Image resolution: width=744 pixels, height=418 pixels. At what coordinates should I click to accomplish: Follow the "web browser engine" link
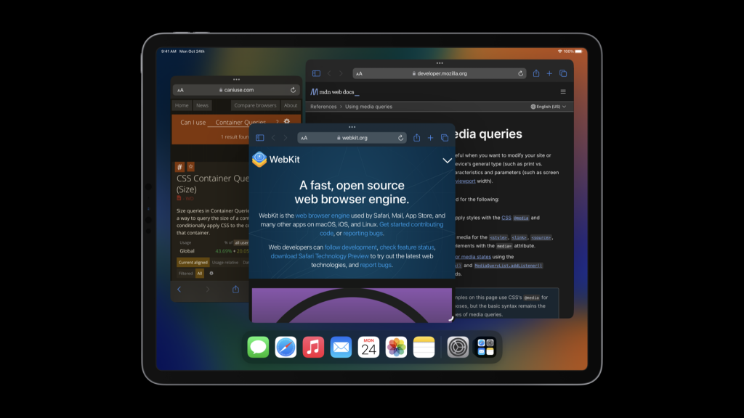coord(322,216)
